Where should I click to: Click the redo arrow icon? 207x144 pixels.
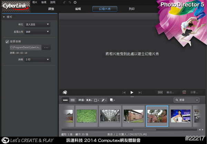point(69,2)
